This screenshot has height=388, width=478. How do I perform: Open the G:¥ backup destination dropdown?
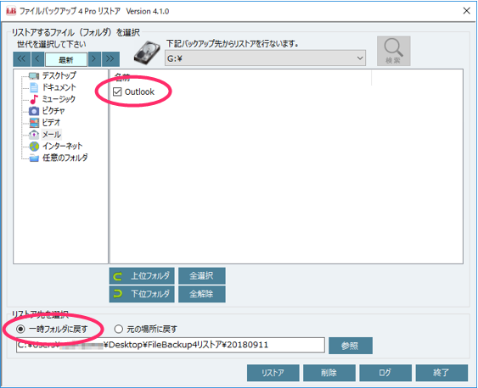[x=265, y=58]
